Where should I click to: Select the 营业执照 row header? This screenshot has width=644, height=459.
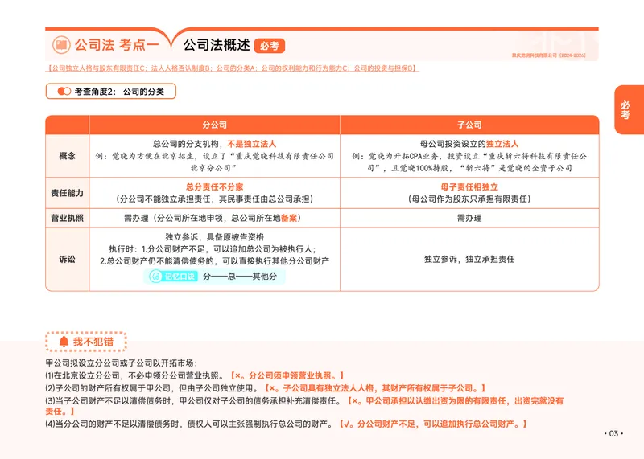pos(68,218)
